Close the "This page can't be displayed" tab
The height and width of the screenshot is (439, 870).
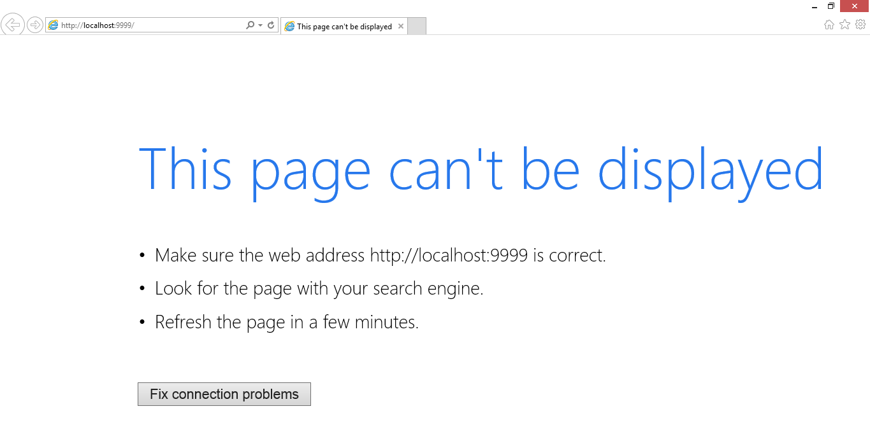pos(400,27)
